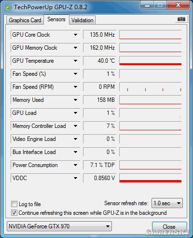Toggle Continue refreshing in background checkbox
This screenshot has width=193, height=238.
(x=14, y=212)
